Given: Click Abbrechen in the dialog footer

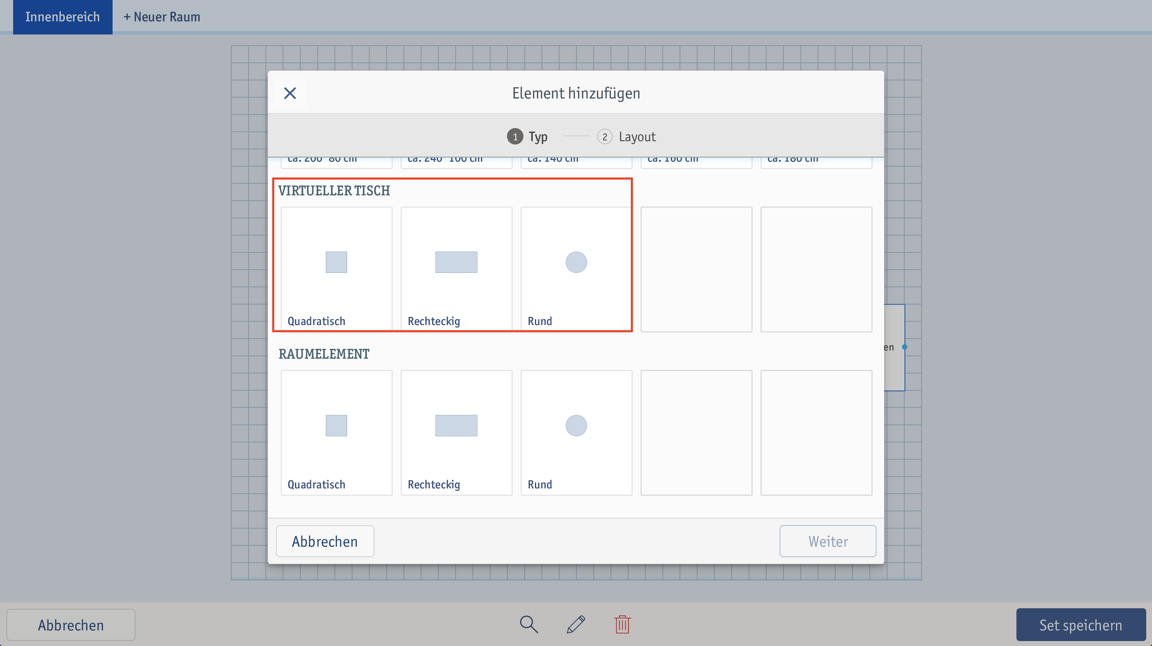Looking at the screenshot, I should [x=325, y=541].
